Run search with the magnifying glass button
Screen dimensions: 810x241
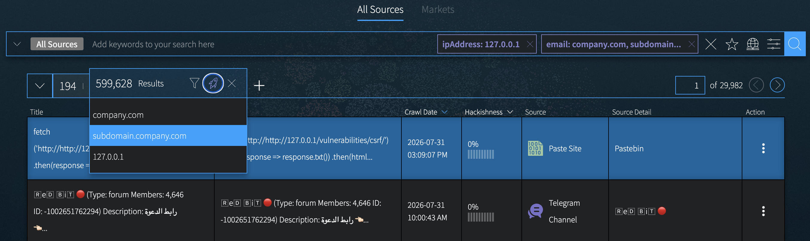795,44
